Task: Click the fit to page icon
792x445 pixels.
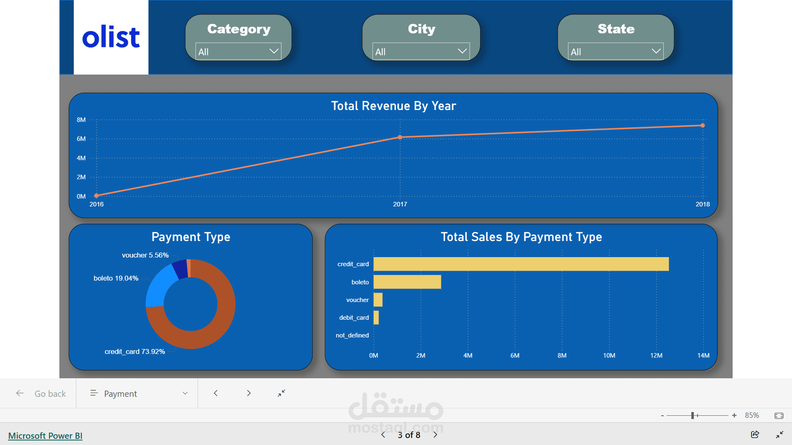Action: tap(779, 415)
